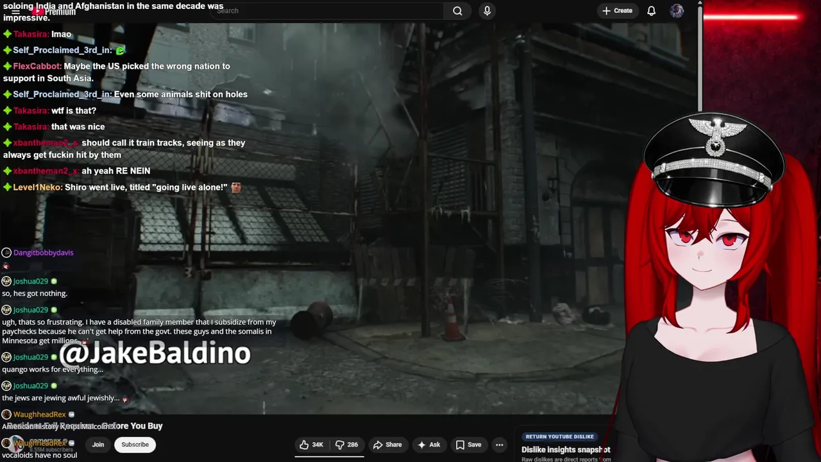Click the Ask sparkle button
The height and width of the screenshot is (462, 821).
click(428, 445)
